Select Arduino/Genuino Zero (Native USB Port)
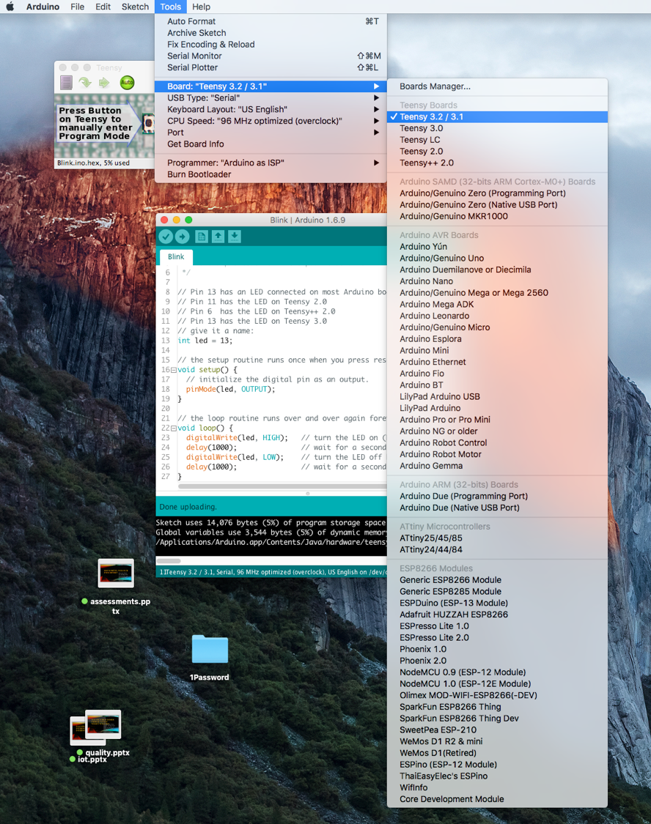The image size is (651, 824). coord(498,205)
